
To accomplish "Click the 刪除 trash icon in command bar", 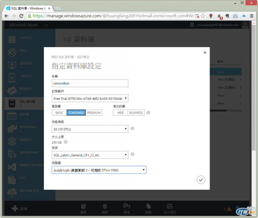I will tap(105, 206).
